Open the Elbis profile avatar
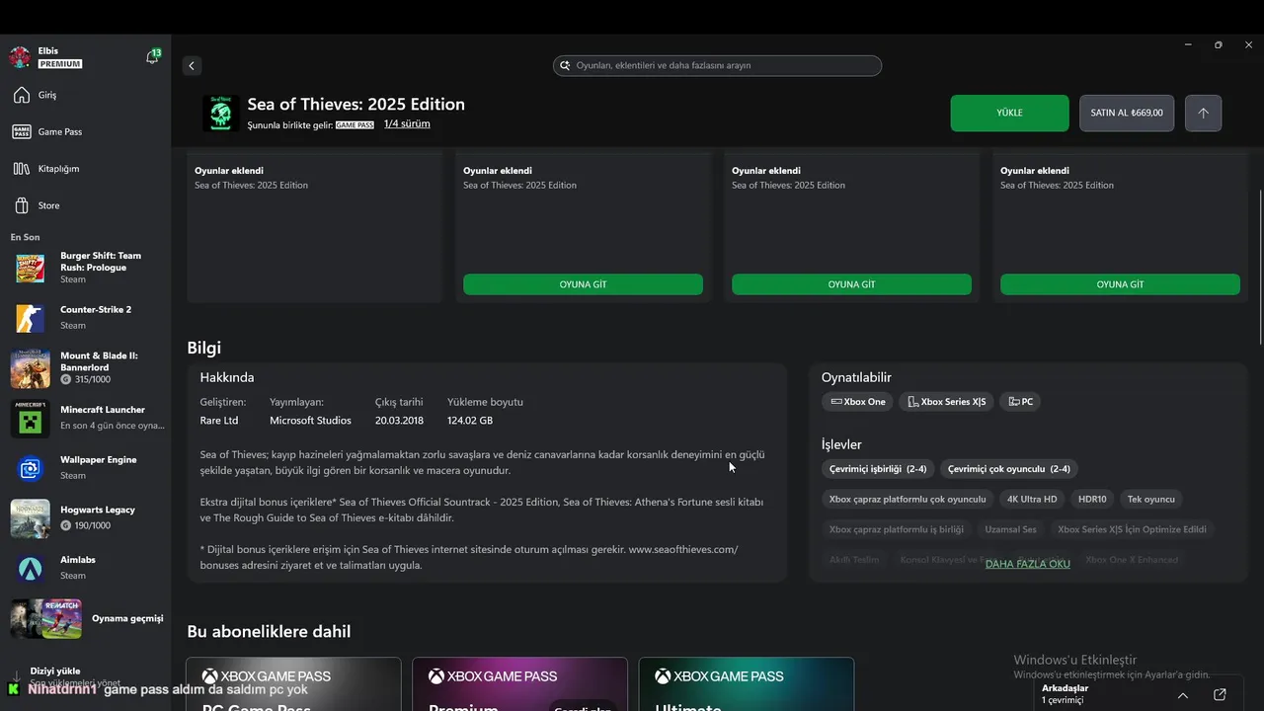The width and height of the screenshot is (1264, 711). (x=20, y=57)
